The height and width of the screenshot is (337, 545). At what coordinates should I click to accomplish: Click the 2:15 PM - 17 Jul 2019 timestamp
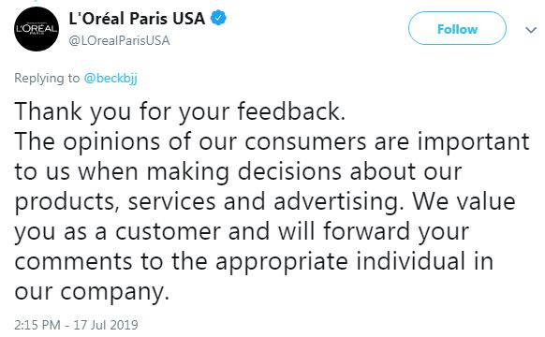click(76, 325)
